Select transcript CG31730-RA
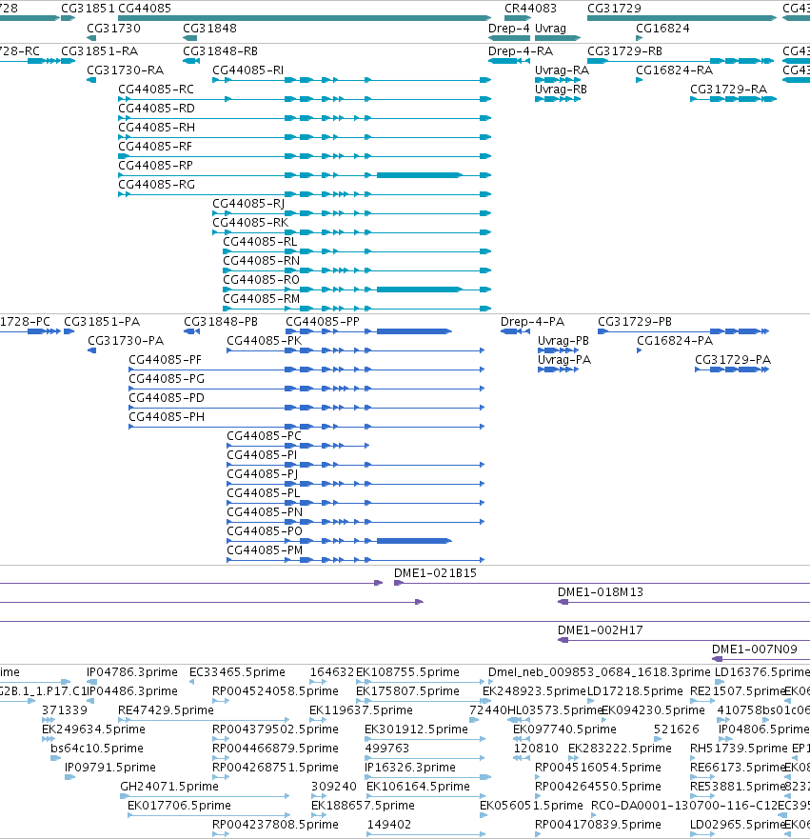This screenshot has width=810, height=839. [x=91, y=80]
